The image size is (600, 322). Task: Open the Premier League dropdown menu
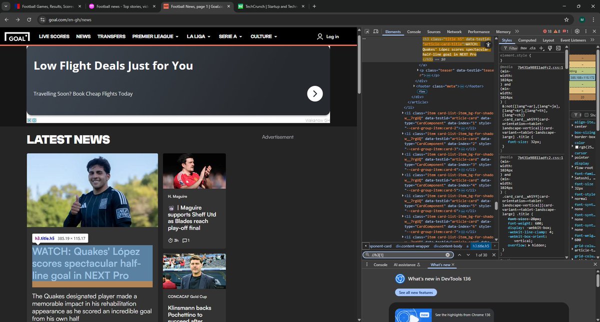(155, 36)
